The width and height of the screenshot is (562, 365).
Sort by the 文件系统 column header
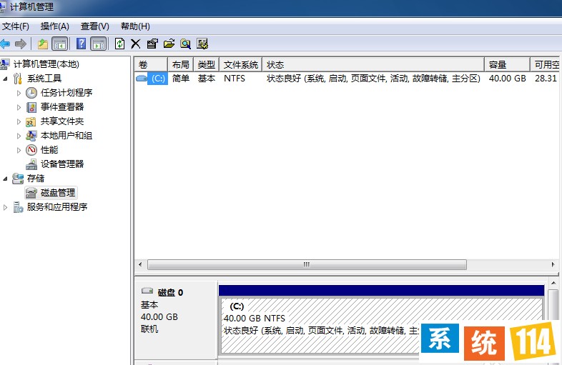click(241, 65)
